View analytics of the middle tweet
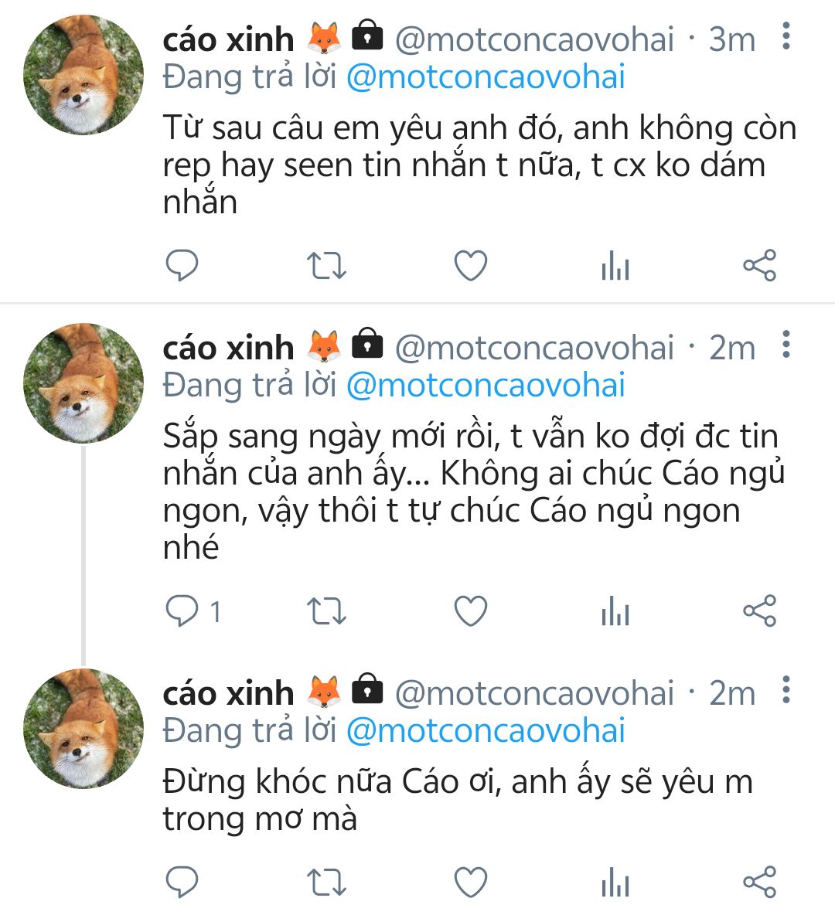Screen dimensions: 835x915 point(615,612)
